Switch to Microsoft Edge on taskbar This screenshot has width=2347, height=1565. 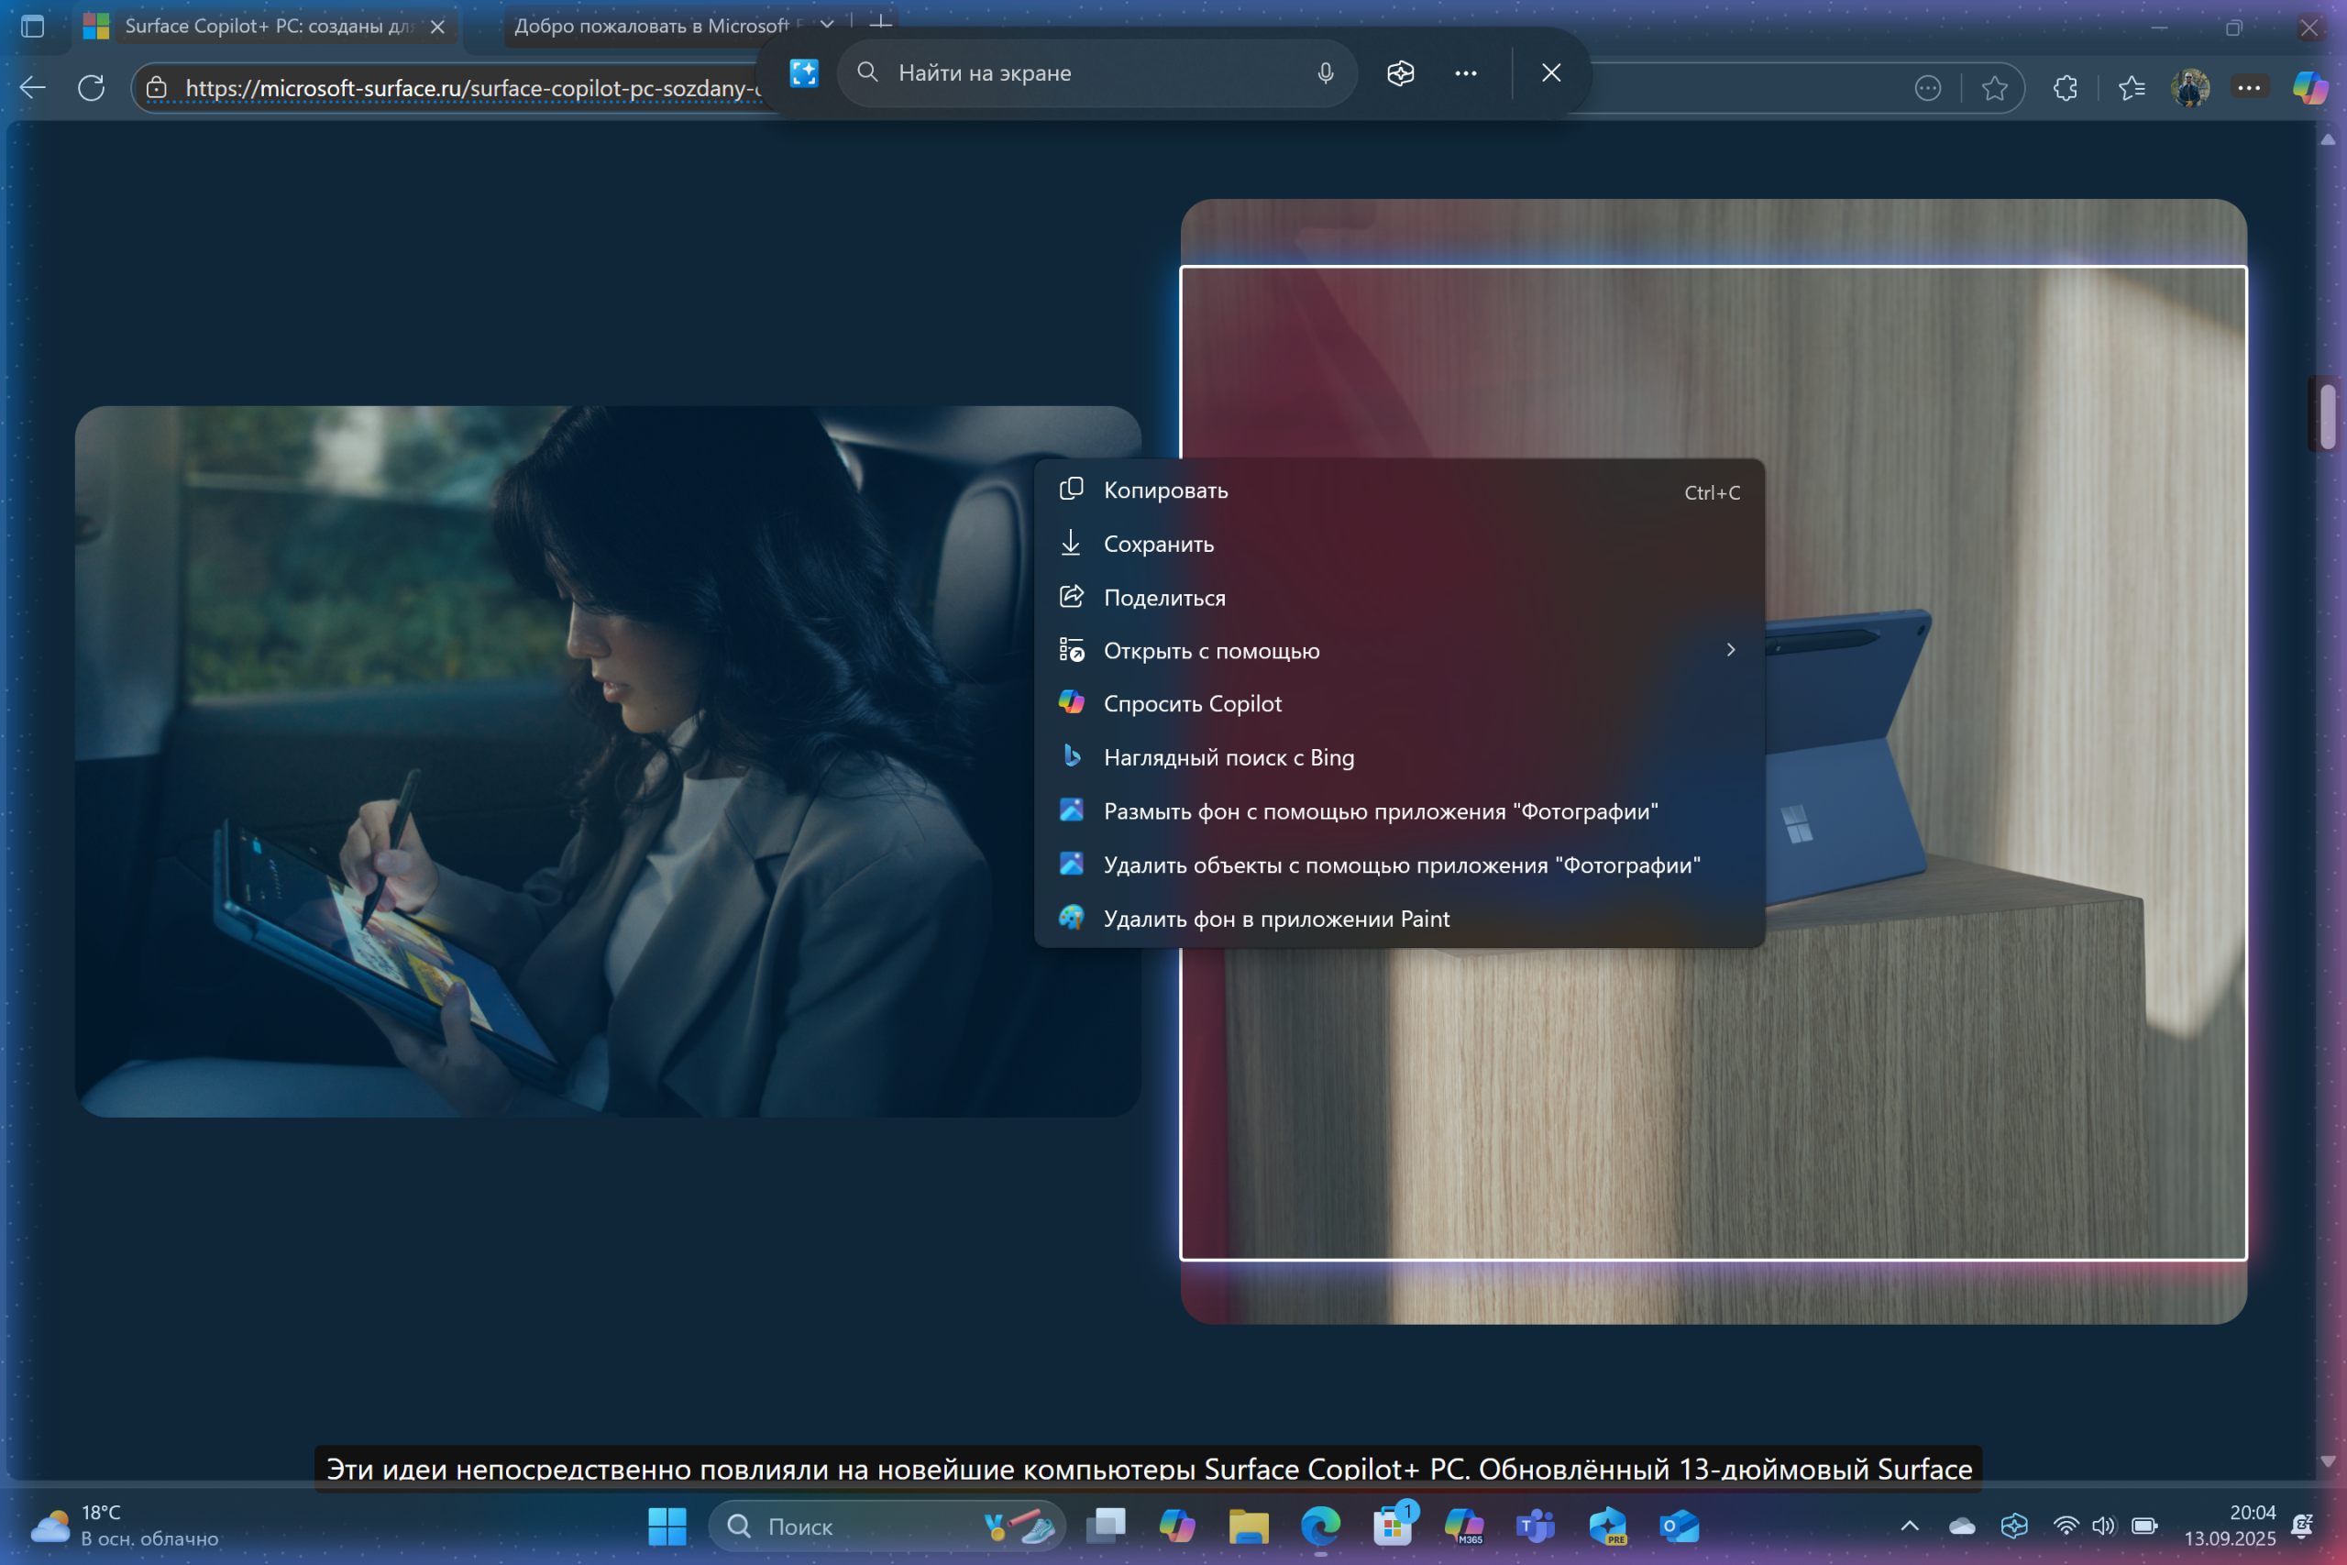[x=1320, y=1526]
